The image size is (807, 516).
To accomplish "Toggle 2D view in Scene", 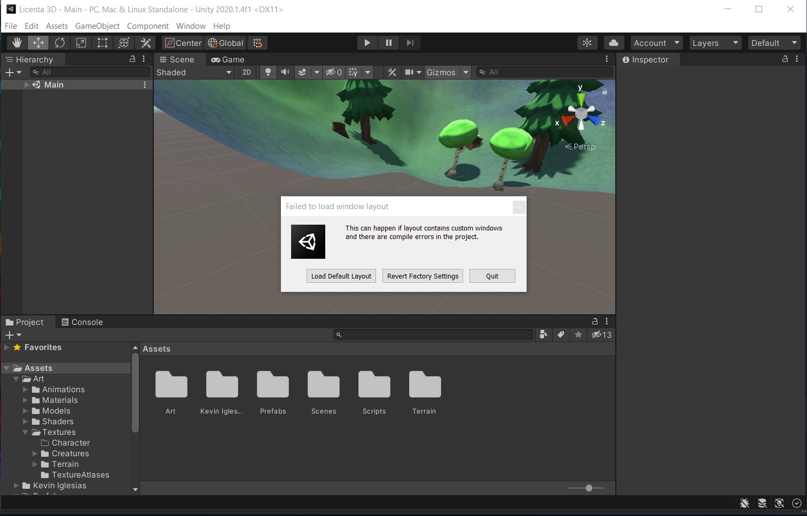I will [x=247, y=72].
